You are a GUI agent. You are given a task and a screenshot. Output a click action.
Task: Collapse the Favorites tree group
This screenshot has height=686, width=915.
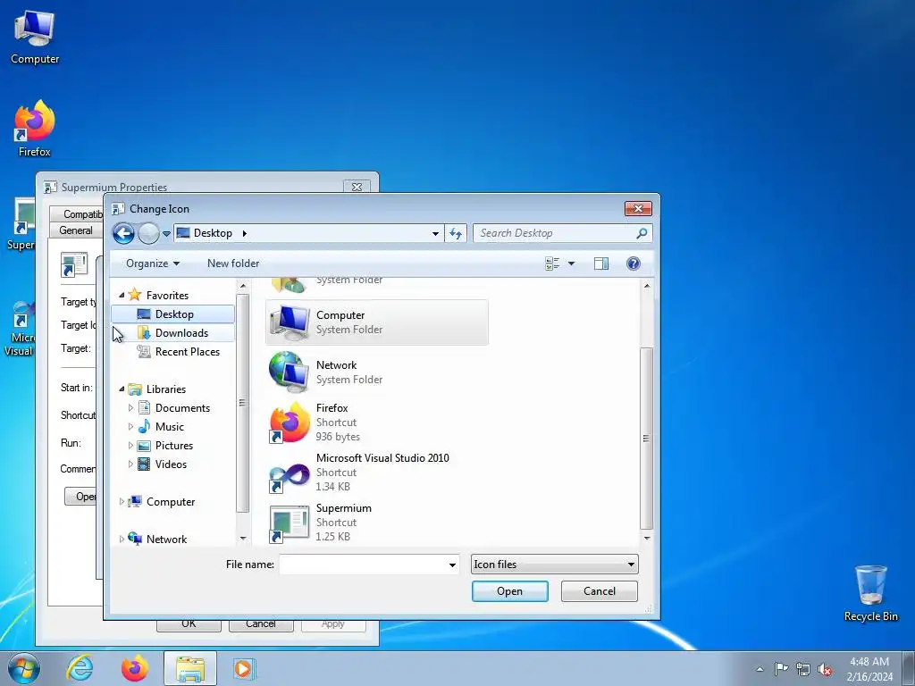point(122,295)
